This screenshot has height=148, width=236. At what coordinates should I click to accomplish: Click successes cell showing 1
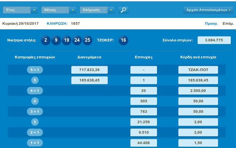[x=144, y=80]
